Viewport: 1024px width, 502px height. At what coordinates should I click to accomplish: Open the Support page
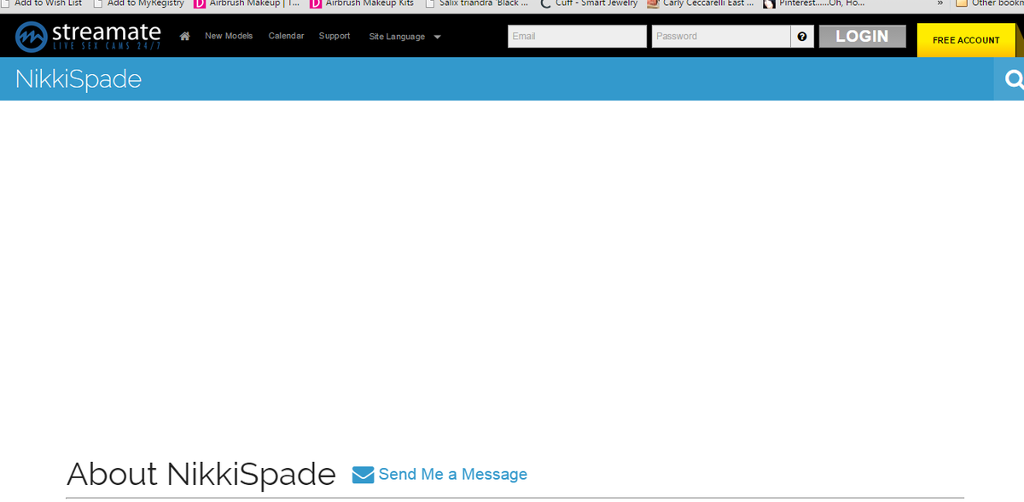(335, 36)
